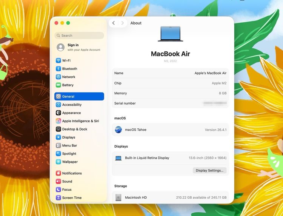This screenshot has width=283, height=216.
Task: Click the M2, 2022 subtitle
Action: pos(171,61)
